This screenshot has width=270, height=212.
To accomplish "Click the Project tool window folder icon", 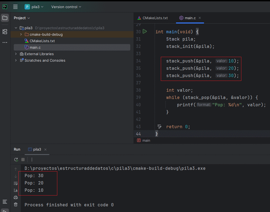I will 5,18.
